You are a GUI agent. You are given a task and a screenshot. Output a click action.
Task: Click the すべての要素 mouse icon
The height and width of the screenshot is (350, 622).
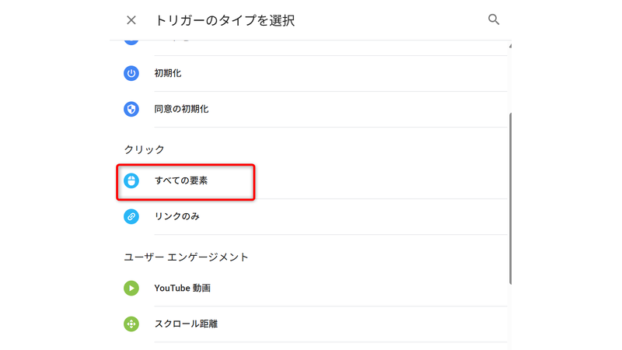point(131,180)
